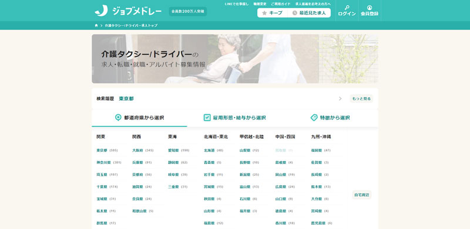Click the tag icon on 特徴から選択 tab

tap(314, 118)
